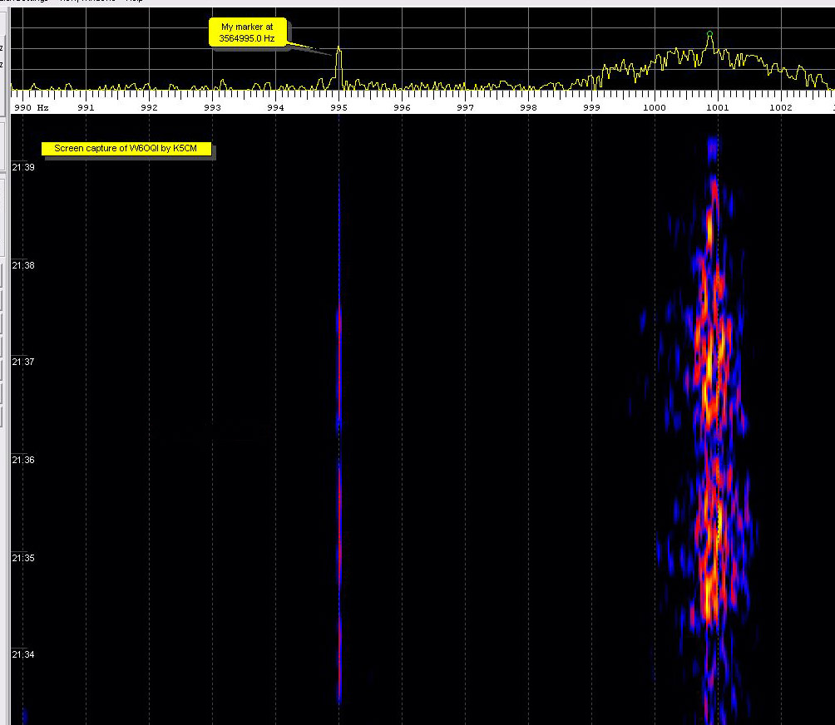Click the 998 frequency axis label
Screen dimensions: 835x725
(528, 107)
